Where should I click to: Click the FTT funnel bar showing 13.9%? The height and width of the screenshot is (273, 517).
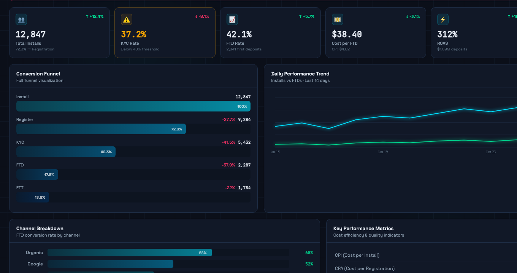point(33,197)
